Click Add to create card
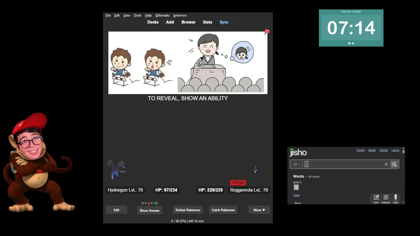This screenshot has width=420, height=236. point(170,22)
